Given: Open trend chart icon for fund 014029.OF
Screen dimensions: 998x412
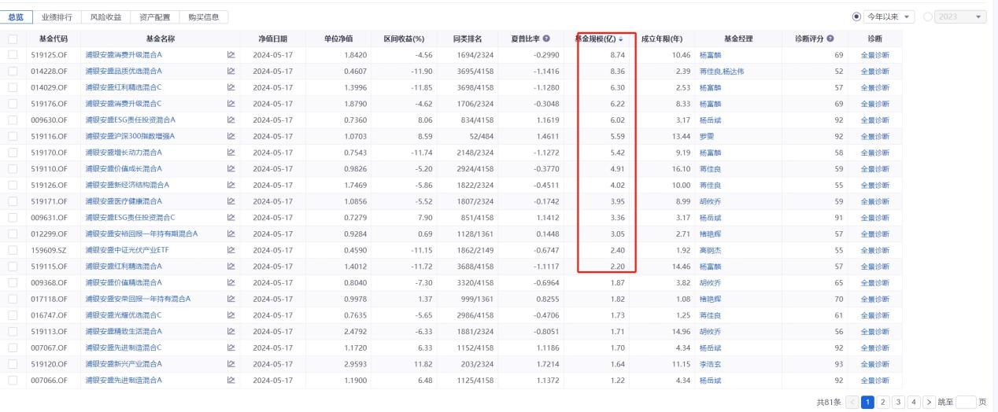Looking at the screenshot, I should coord(231,87).
